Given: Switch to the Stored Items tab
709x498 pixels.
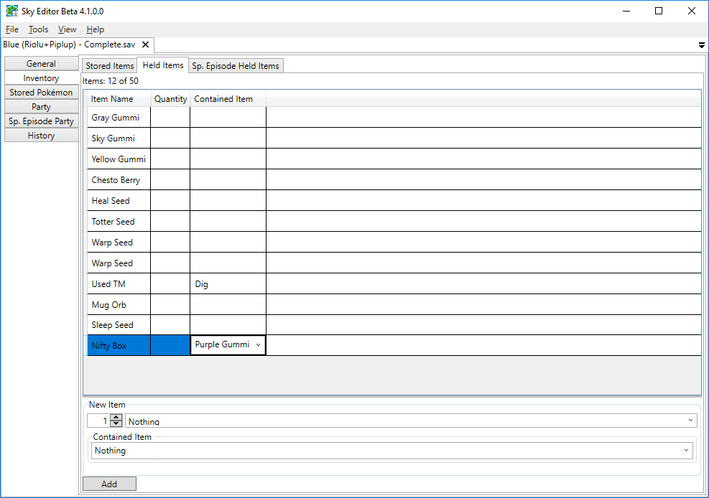Looking at the screenshot, I should coord(109,66).
